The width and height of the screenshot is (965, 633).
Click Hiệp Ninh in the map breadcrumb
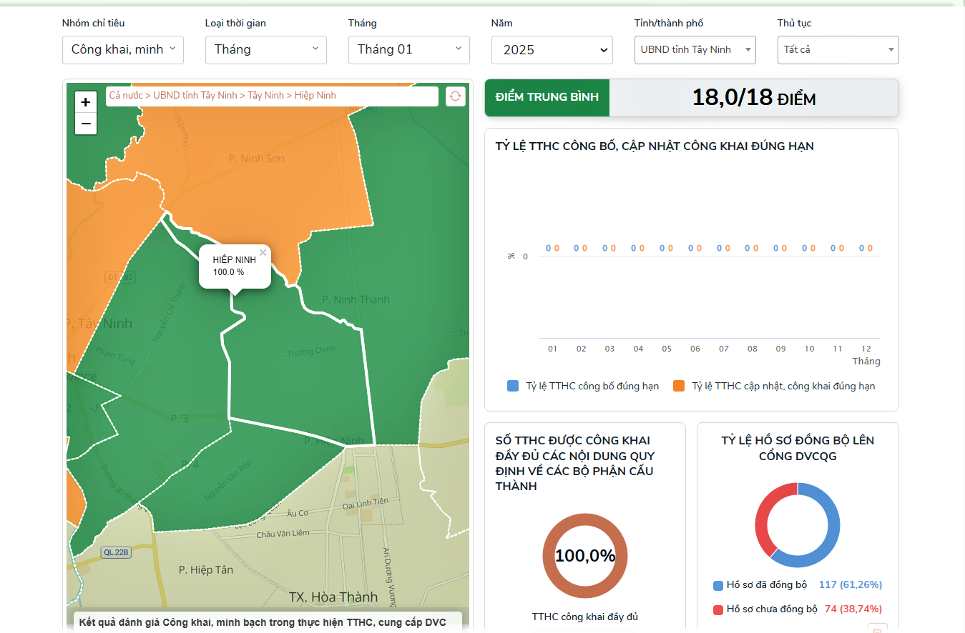tap(315, 96)
